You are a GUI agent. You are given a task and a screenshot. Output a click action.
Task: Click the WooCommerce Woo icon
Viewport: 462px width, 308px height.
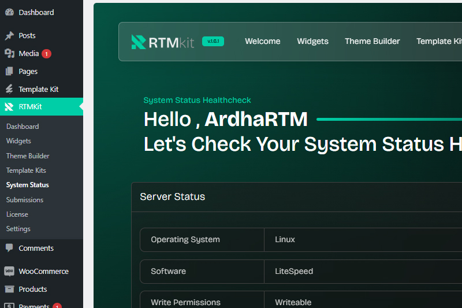(x=9, y=271)
